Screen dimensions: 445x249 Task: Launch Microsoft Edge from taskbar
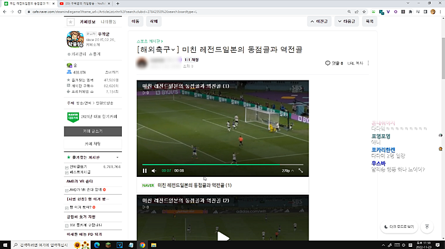coord(97,245)
